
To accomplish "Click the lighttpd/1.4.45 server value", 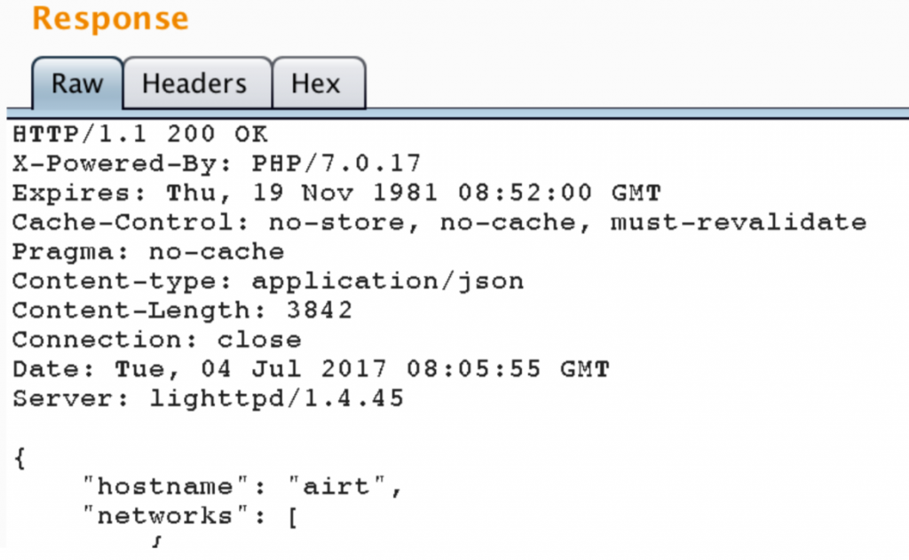I will (277, 398).
